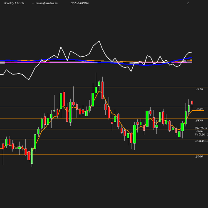Click the 2060 price level label

tap(199, 156)
